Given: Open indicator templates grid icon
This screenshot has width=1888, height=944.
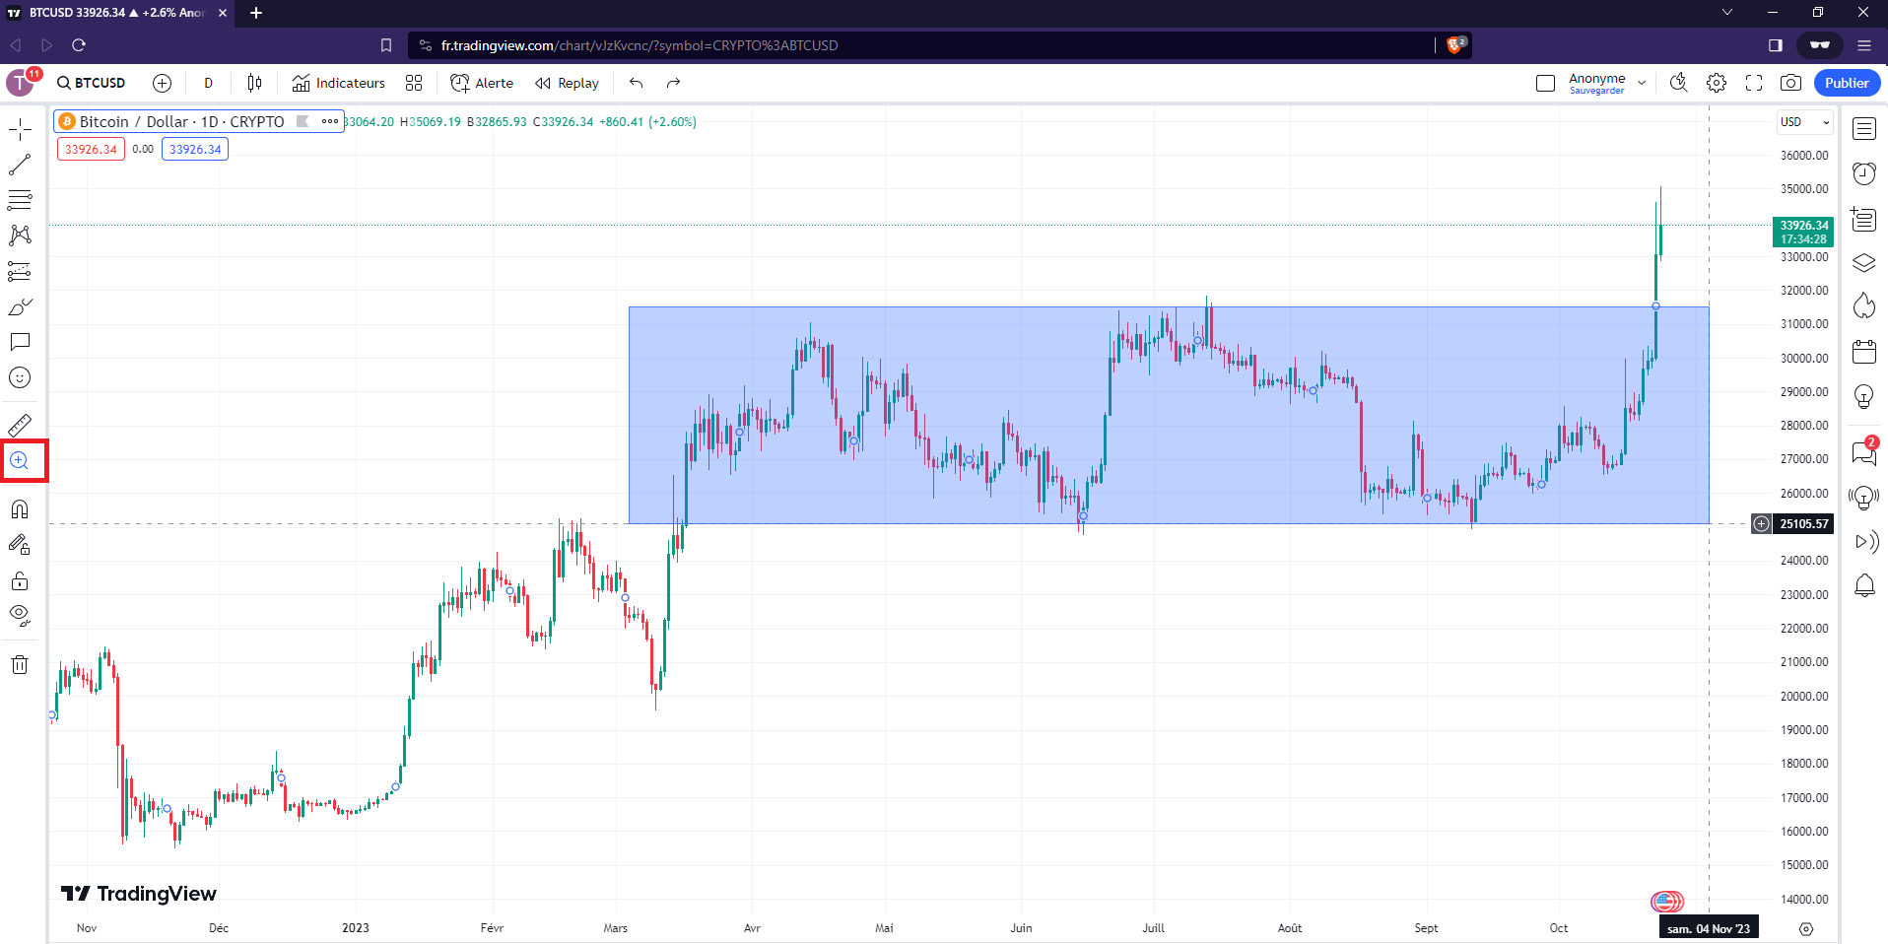Looking at the screenshot, I should (414, 83).
